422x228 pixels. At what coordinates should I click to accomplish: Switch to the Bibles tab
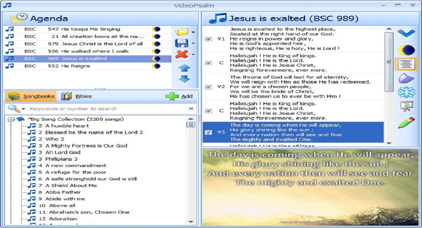click(77, 96)
